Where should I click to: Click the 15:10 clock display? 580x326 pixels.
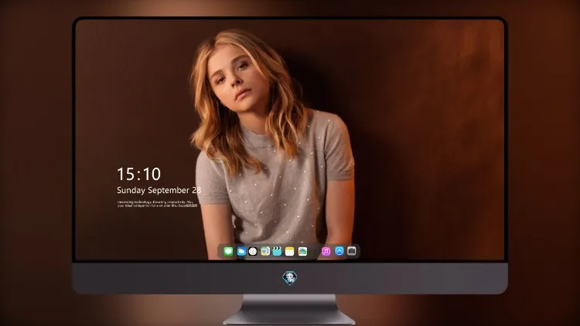tap(138, 174)
